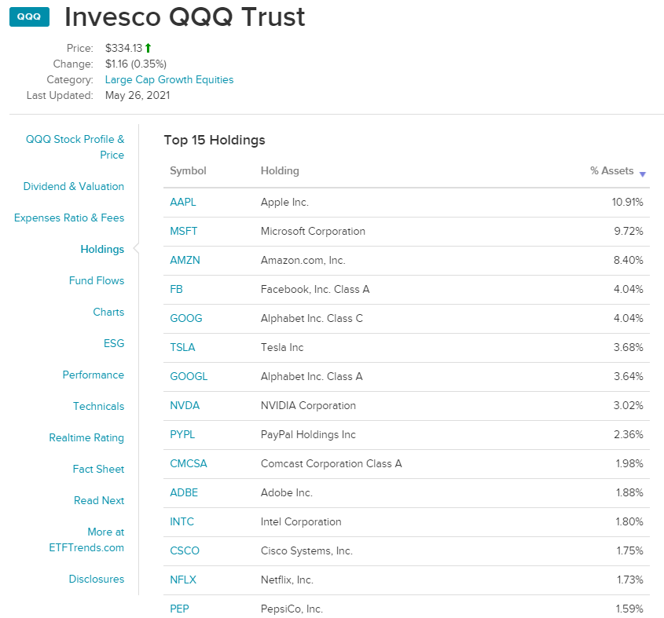This screenshot has width=664, height=618.
Task: Open the NFLX symbol link
Action: click(183, 580)
